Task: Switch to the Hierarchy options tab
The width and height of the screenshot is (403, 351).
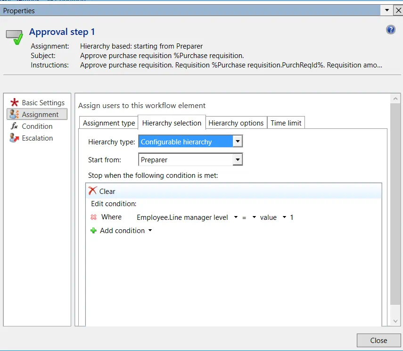Action: click(x=236, y=123)
